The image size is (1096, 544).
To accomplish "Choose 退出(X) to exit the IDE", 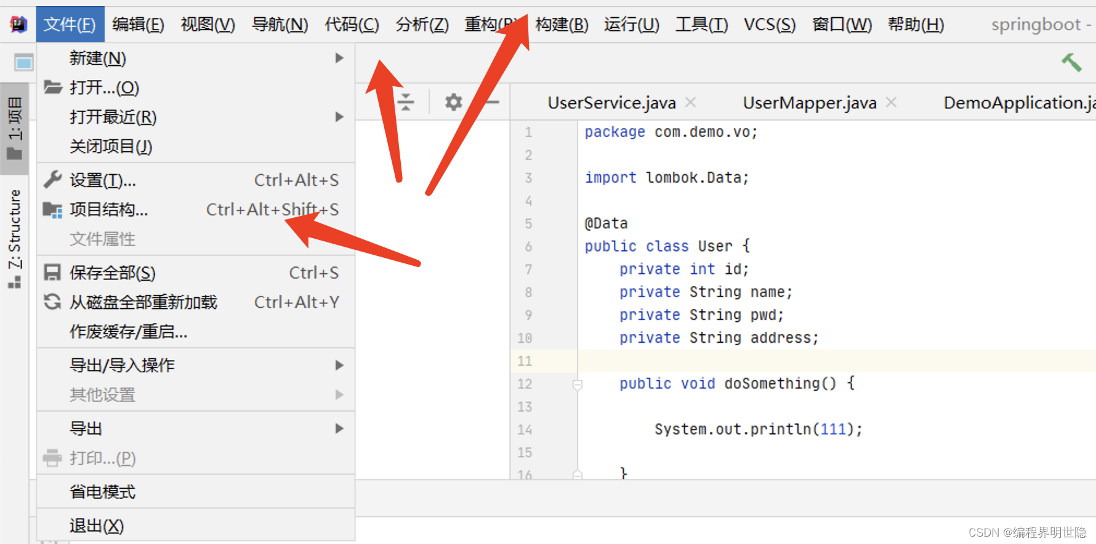I will pyautogui.click(x=196, y=526).
